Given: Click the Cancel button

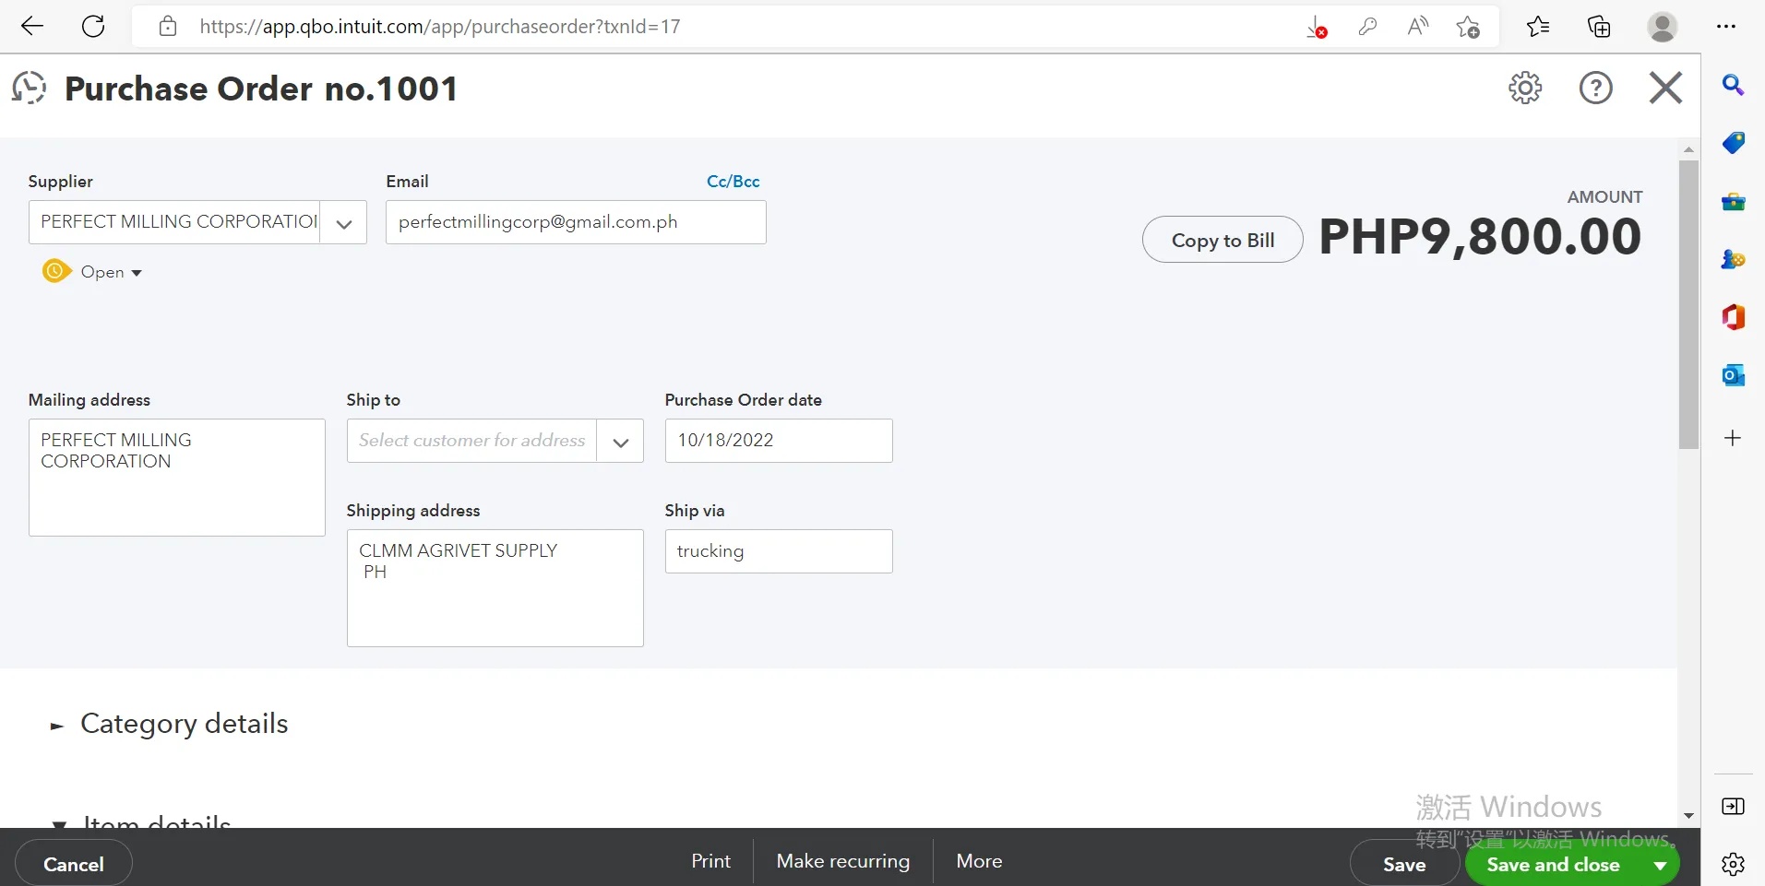Looking at the screenshot, I should tap(74, 864).
